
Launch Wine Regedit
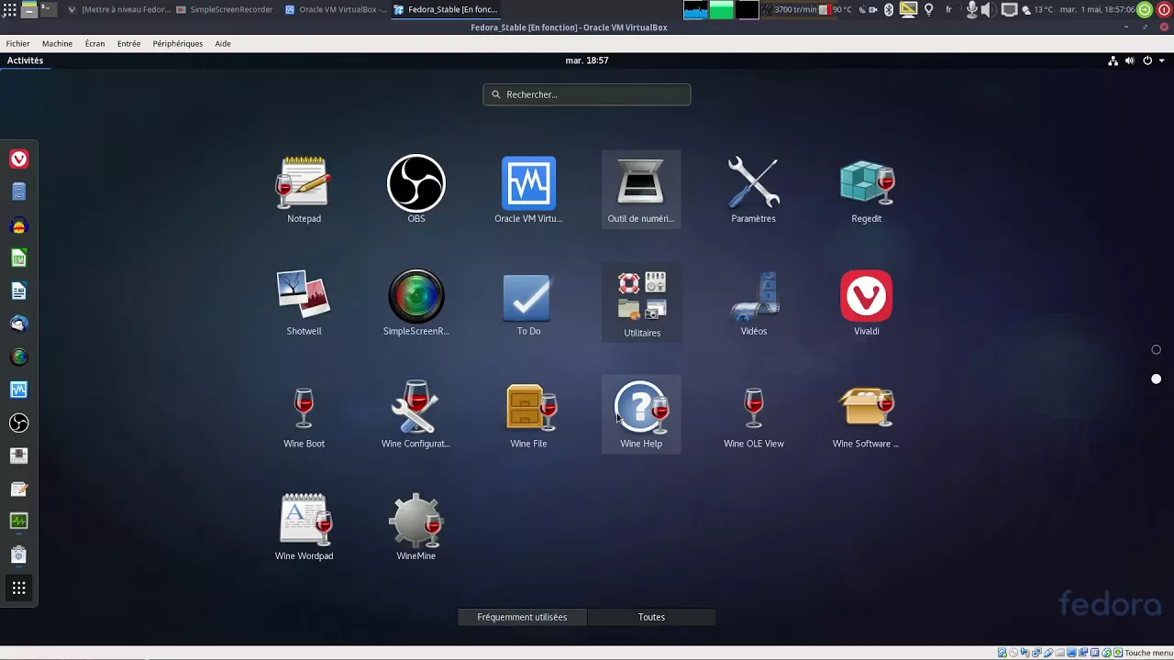click(866, 190)
